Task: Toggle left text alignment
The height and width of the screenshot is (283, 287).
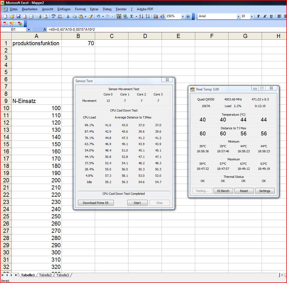Action: coord(279,16)
